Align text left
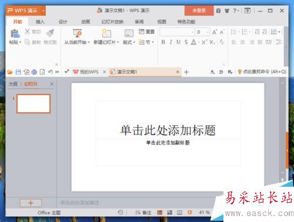The height and width of the screenshot is (222, 294). (233, 42)
